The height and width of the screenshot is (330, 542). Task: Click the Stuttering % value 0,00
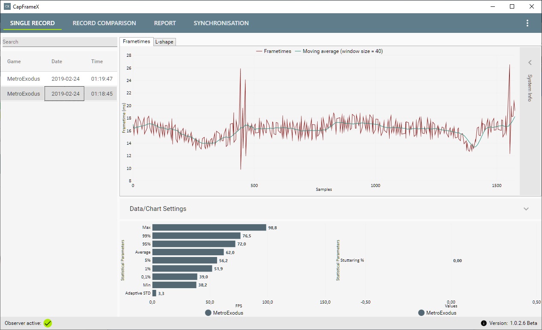457,260
